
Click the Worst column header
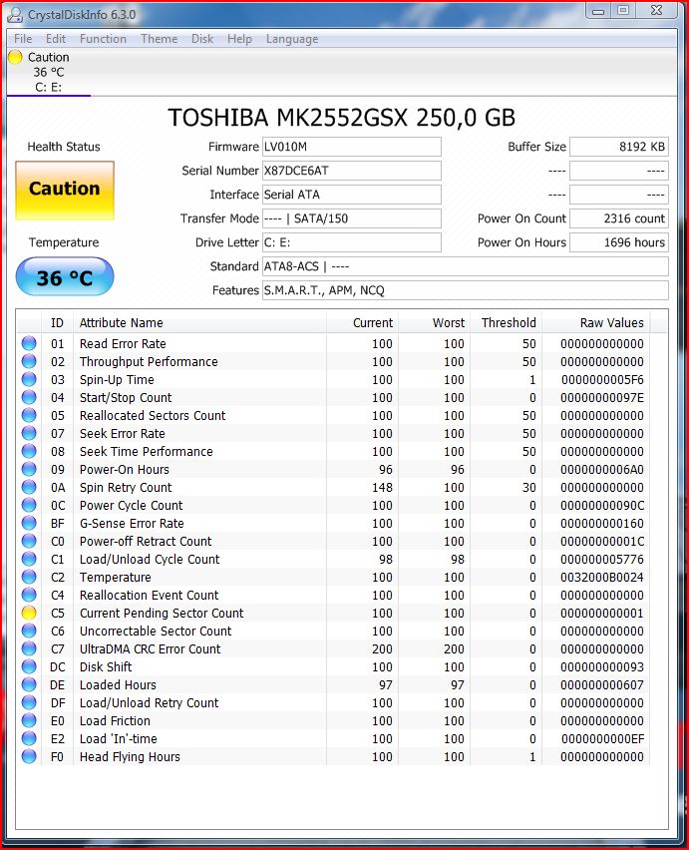(x=435, y=323)
